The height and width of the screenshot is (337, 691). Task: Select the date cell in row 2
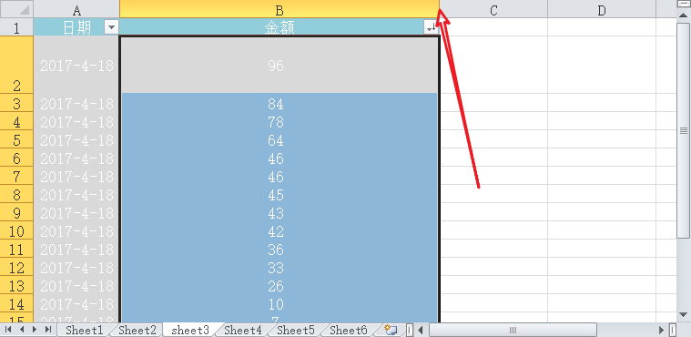[x=76, y=65]
